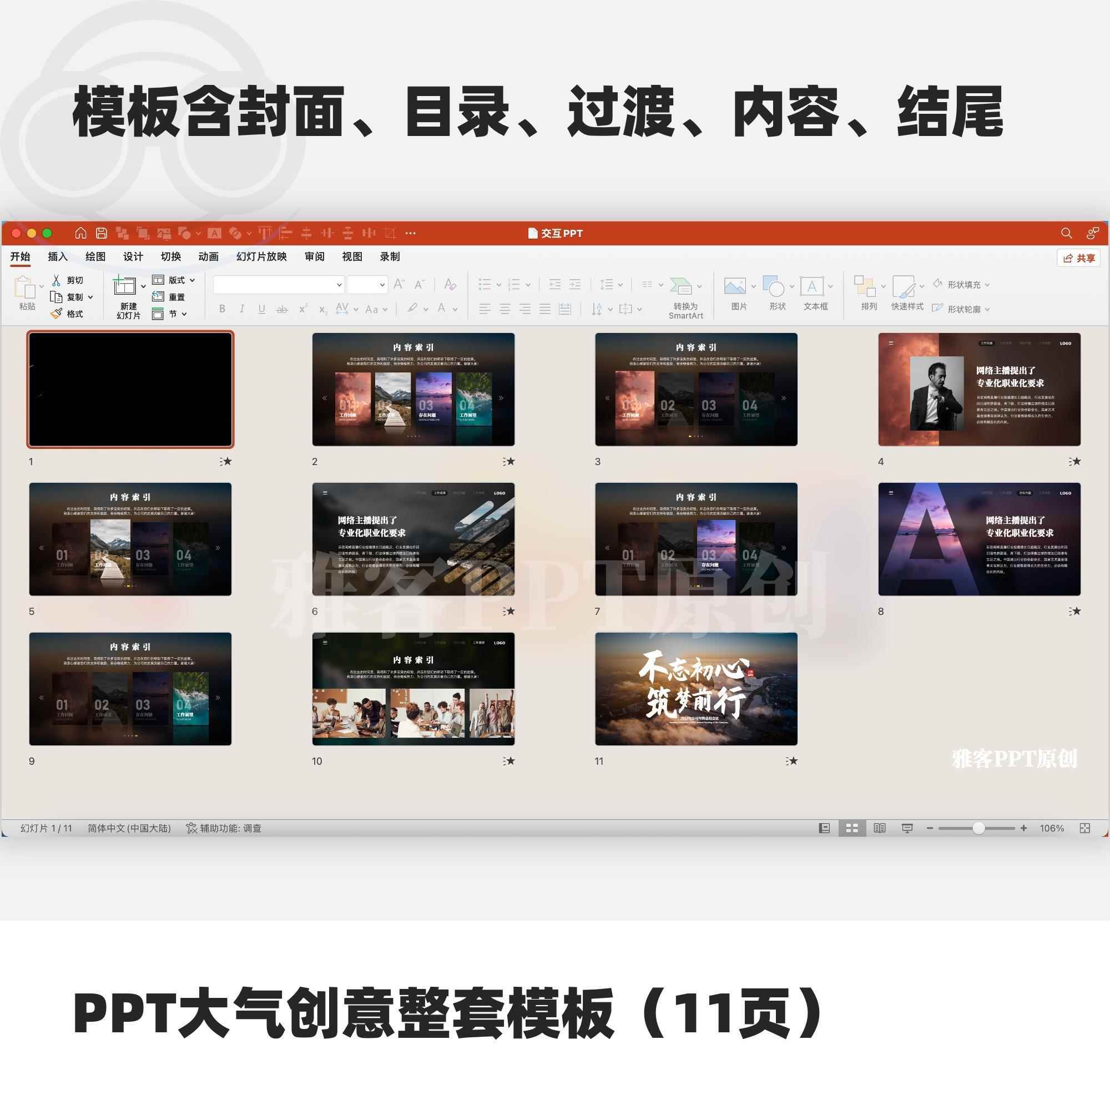
Task: Click the decrease font size icon
Action: point(420,284)
